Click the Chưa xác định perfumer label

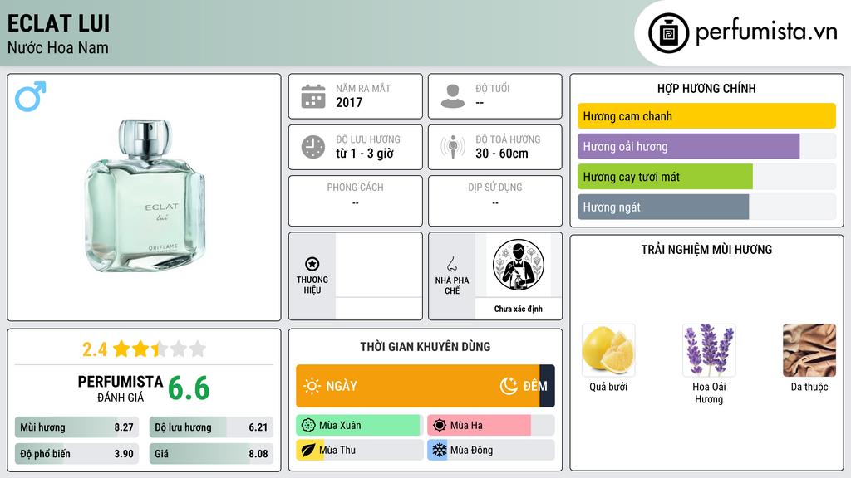point(519,309)
